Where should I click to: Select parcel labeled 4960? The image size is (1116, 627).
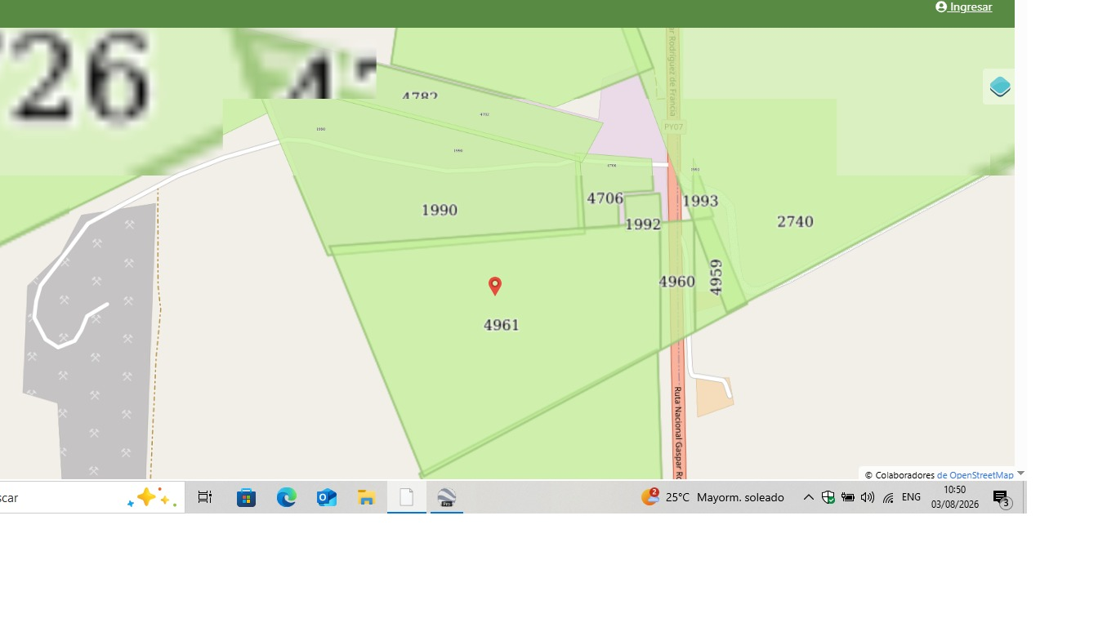click(x=676, y=282)
